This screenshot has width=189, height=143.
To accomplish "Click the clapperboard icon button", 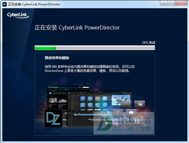I will (140, 104).
